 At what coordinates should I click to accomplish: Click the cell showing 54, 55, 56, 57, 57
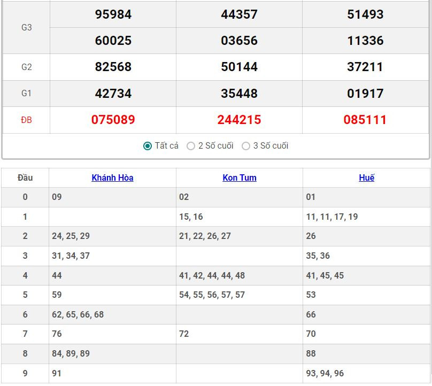coord(212,295)
